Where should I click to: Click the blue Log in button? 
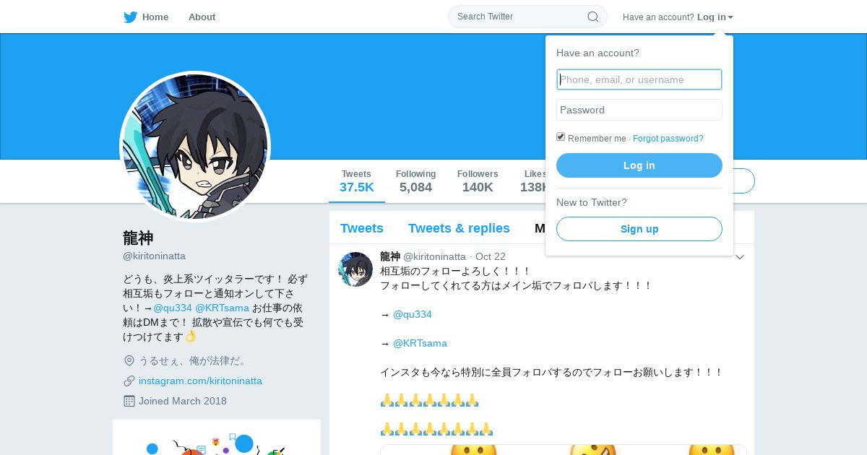(639, 165)
